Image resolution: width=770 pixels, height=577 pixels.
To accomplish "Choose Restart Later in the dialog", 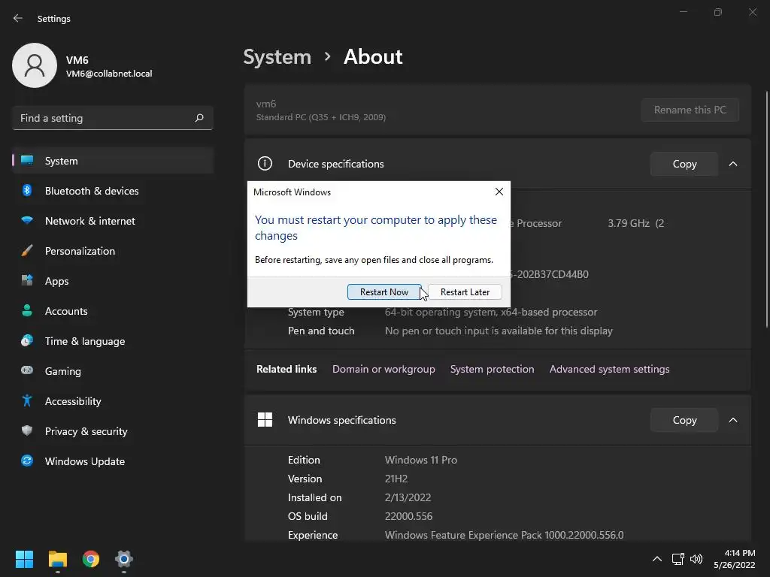I will 465,292.
